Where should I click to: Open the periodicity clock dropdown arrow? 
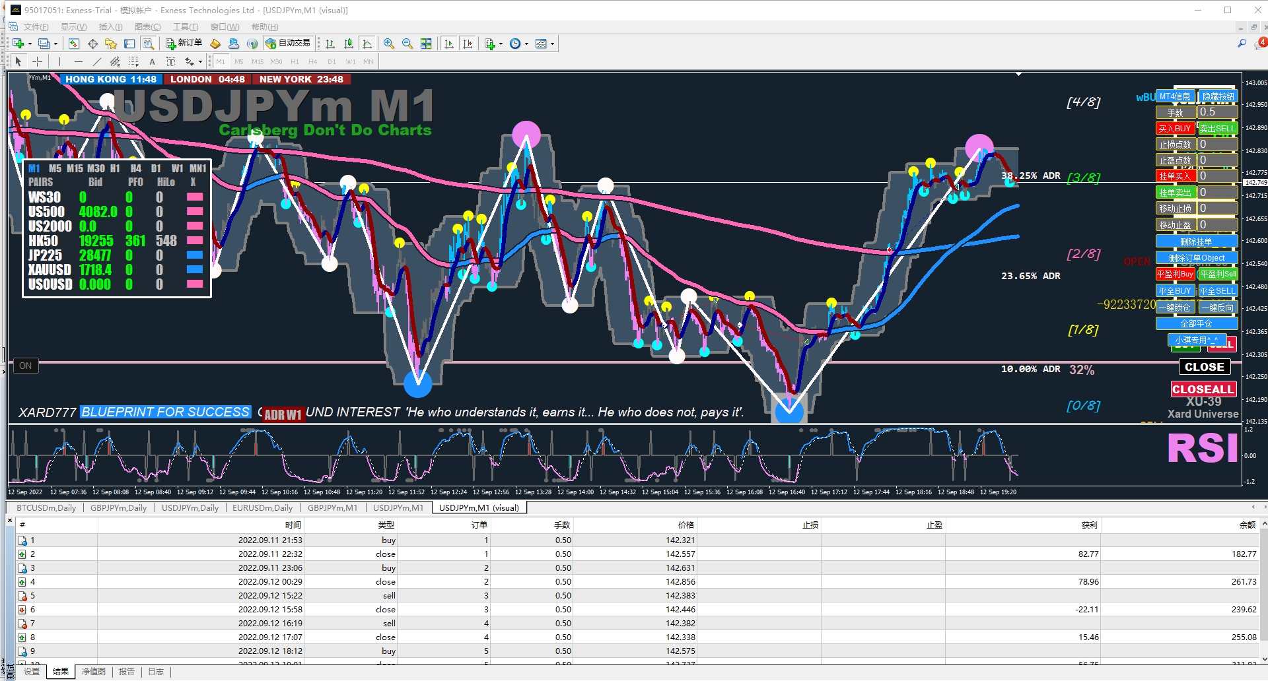tap(526, 44)
